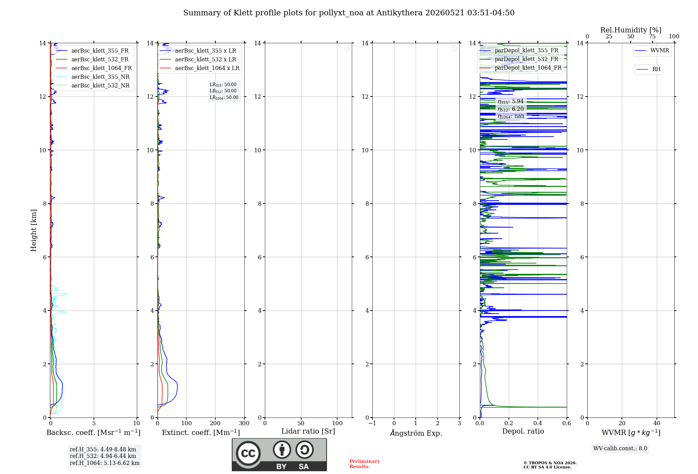The image size is (698, 474).
Task: Click the © TROPOS & NOA 2026. copyright text
Action: coord(550,463)
